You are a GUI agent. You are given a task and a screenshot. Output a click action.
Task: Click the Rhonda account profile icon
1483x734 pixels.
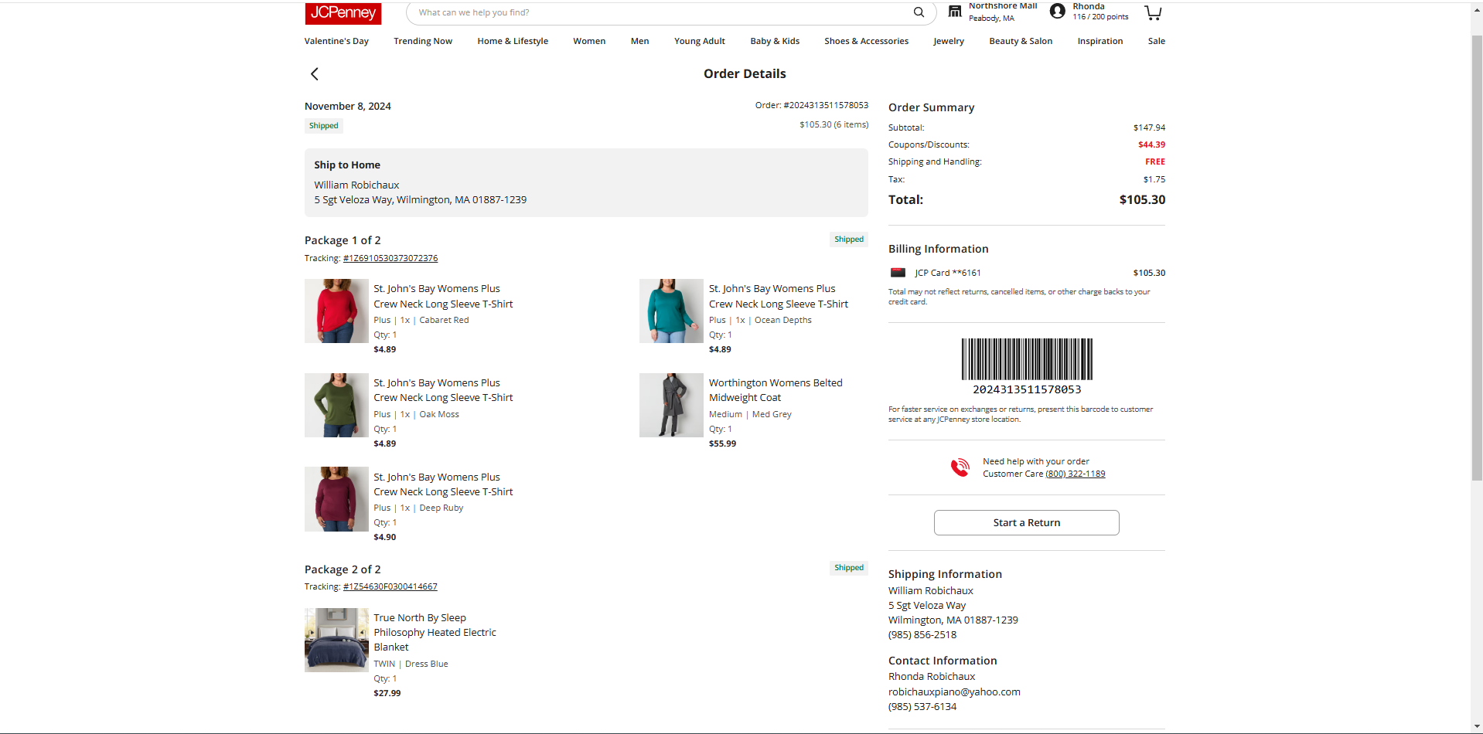pyautogui.click(x=1057, y=11)
